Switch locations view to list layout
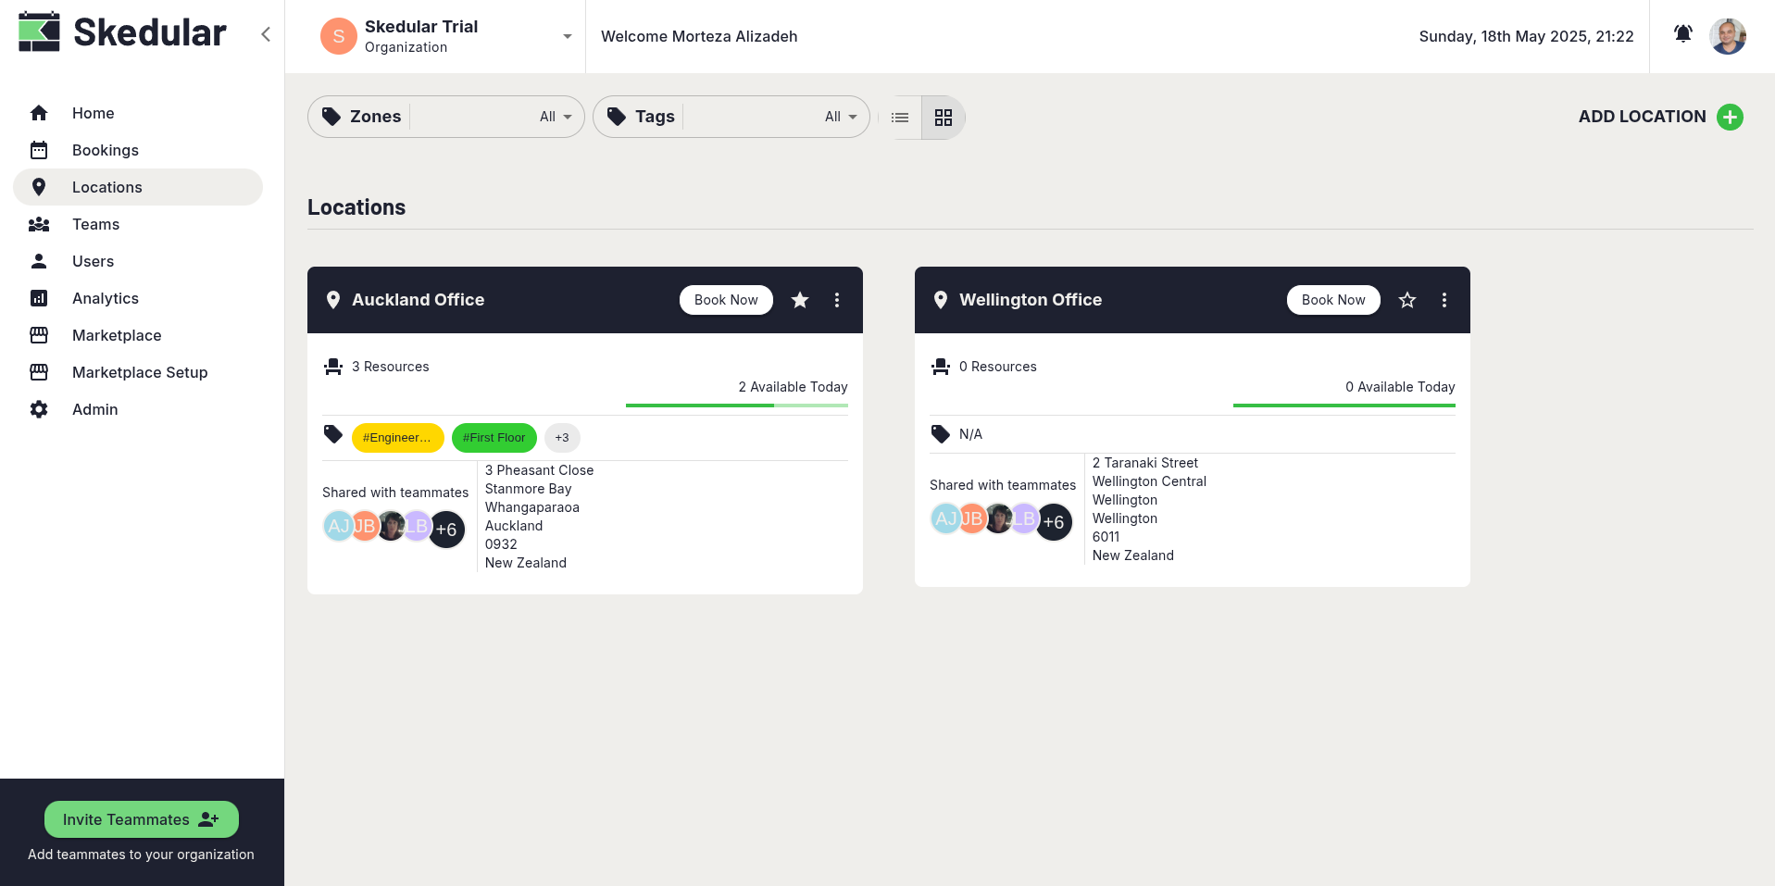 coord(899,117)
